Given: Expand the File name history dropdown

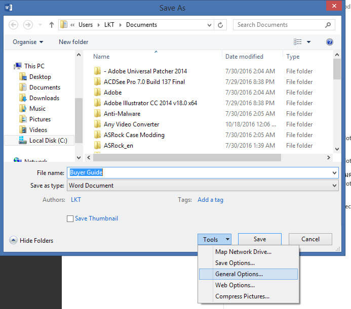Looking at the screenshot, I should tap(334, 173).
